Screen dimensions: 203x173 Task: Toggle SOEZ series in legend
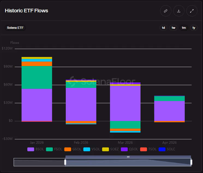(x=111, y=149)
